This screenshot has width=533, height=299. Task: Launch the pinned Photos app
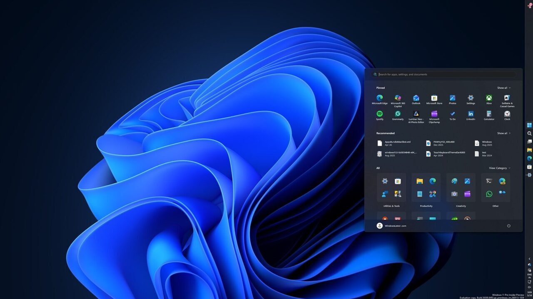click(x=452, y=100)
